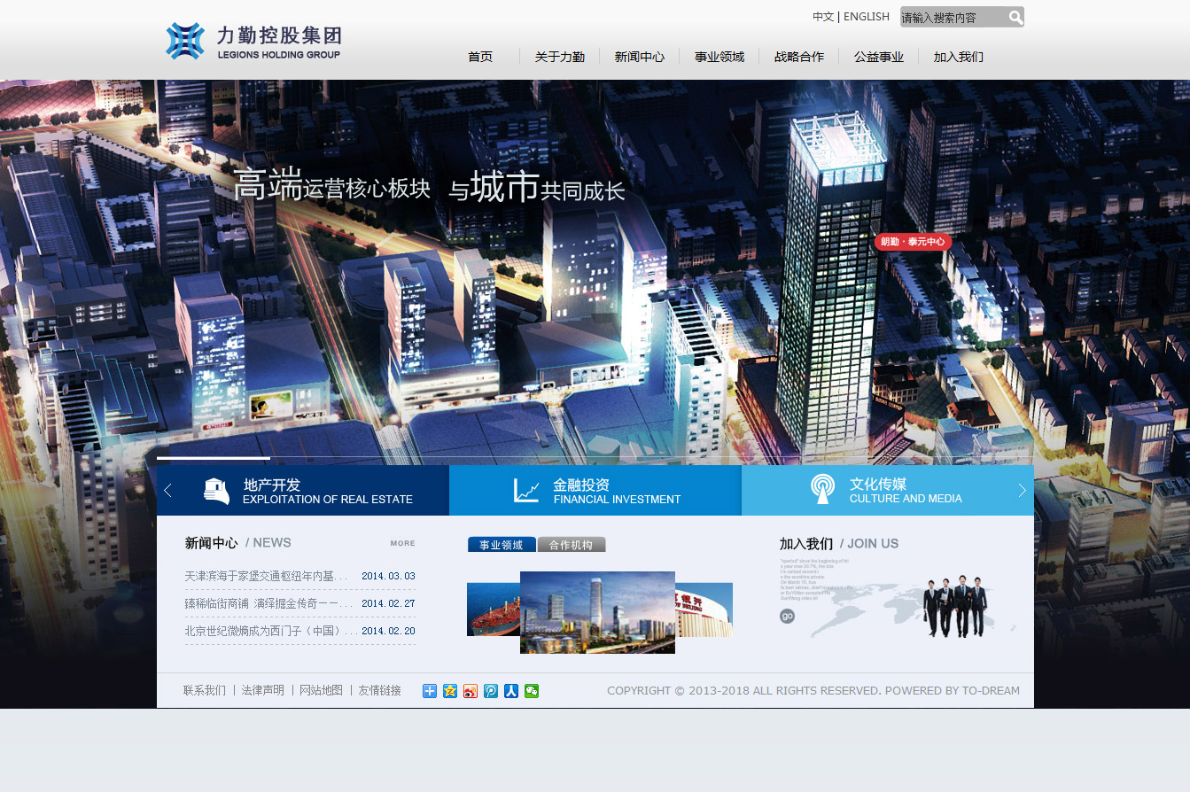The height and width of the screenshot is (792, 1190).
Task: Select the 事业领域 tab above thumbnails
Action: pos(502,545)
